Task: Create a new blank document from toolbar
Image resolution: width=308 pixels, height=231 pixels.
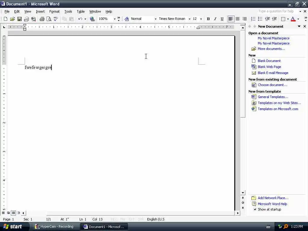Action: (5, 19)
